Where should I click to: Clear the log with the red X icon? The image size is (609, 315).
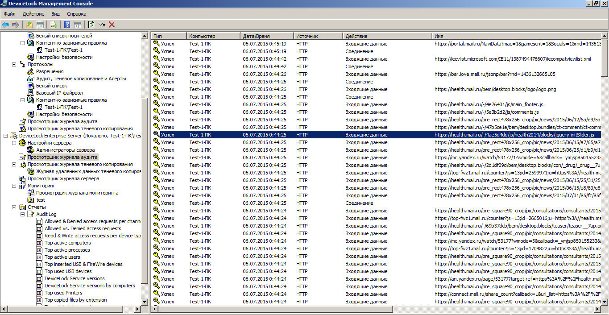click(112, 25)
